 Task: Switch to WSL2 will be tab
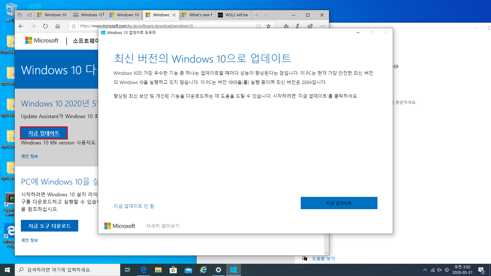click(x=234, y=15)
